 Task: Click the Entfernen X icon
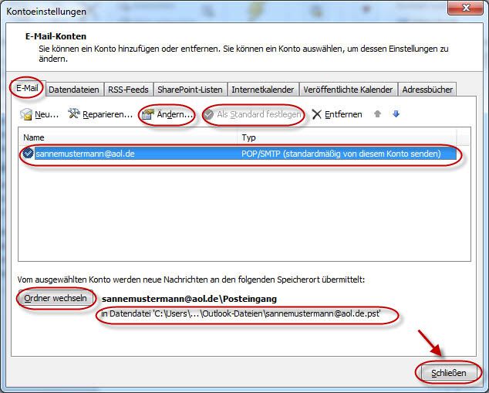tap(316, 114)
